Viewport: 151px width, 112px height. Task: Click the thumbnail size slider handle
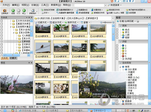105,22
